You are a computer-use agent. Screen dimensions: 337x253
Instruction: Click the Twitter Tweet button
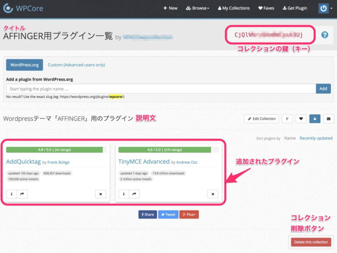click(168, 214)
